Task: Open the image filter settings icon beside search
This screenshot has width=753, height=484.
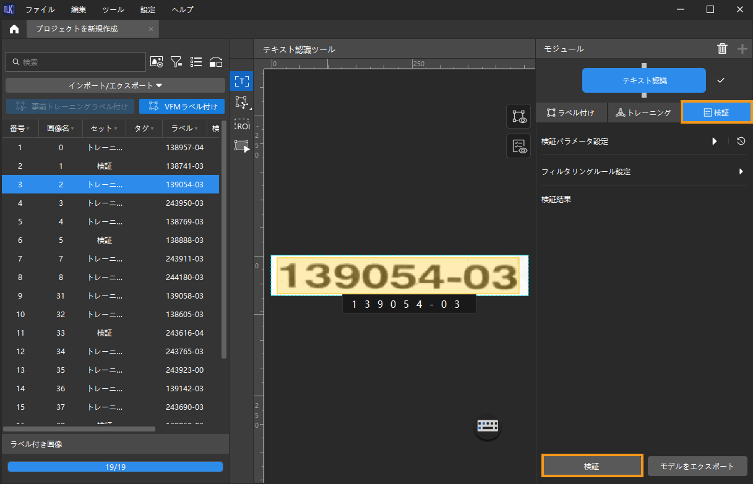Action: pyautogui.click(x=157, y=62)
